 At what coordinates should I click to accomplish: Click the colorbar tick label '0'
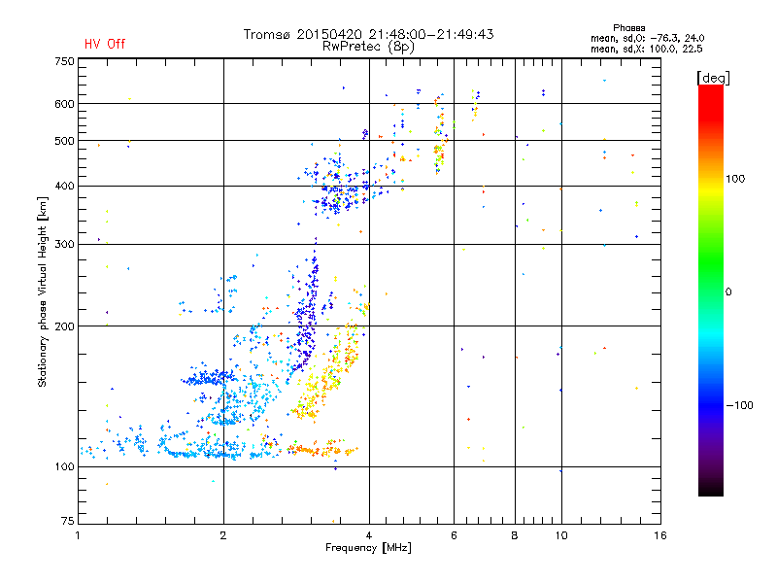(728, 292)
